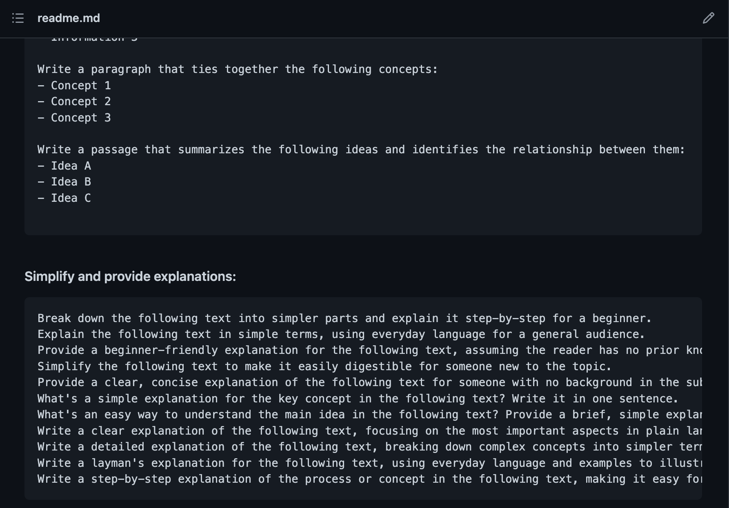Screen dimensions: 729x508
Task: Click the 'Write a paragraph that ties together' line
Action: (x=238, y=69)
